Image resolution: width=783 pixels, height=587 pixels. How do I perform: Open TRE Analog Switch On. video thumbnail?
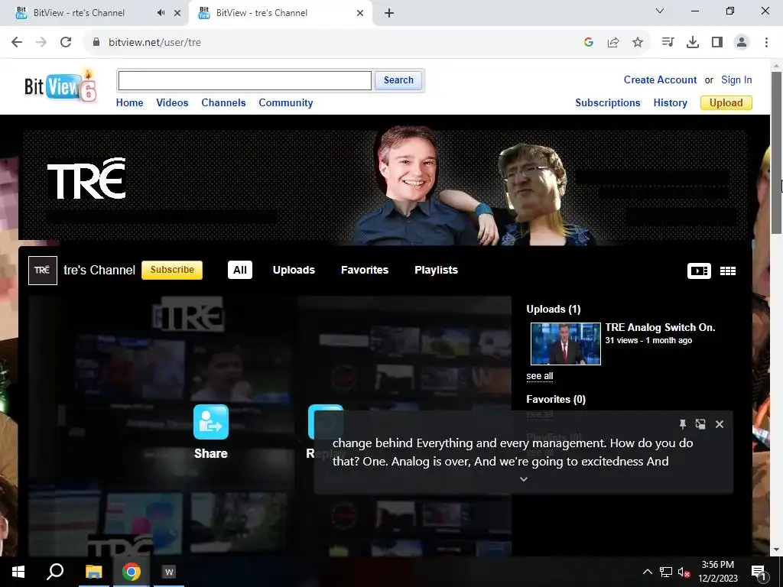click(565, 344)
